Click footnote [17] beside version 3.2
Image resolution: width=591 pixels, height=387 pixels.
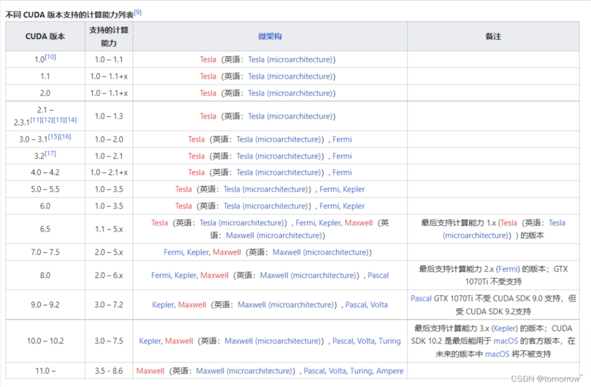(x=50, y=153)
